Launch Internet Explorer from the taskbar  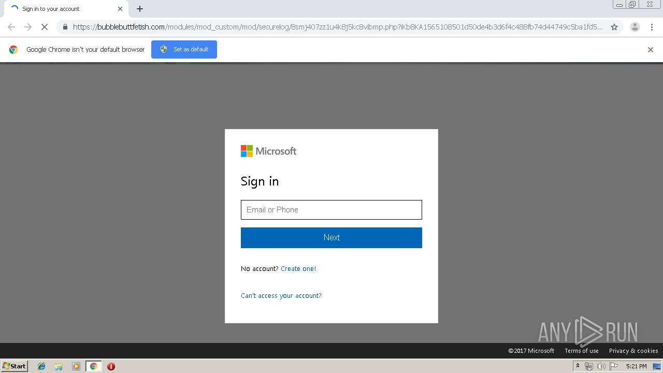click(x=41, y=366)
